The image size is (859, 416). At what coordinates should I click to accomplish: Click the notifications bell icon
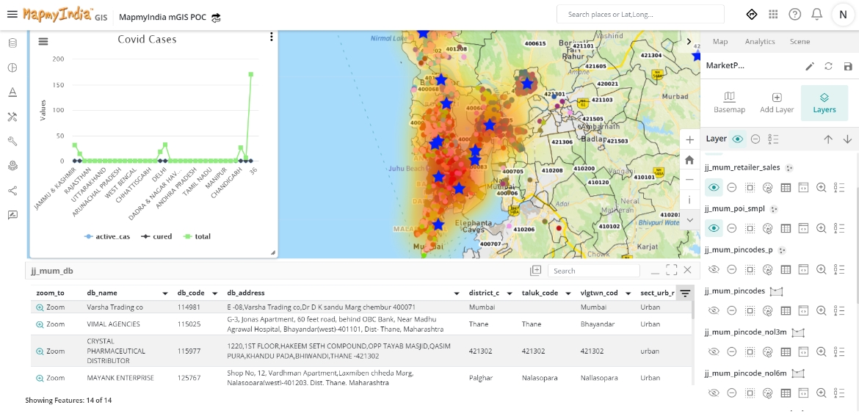[x=816, y=15]
